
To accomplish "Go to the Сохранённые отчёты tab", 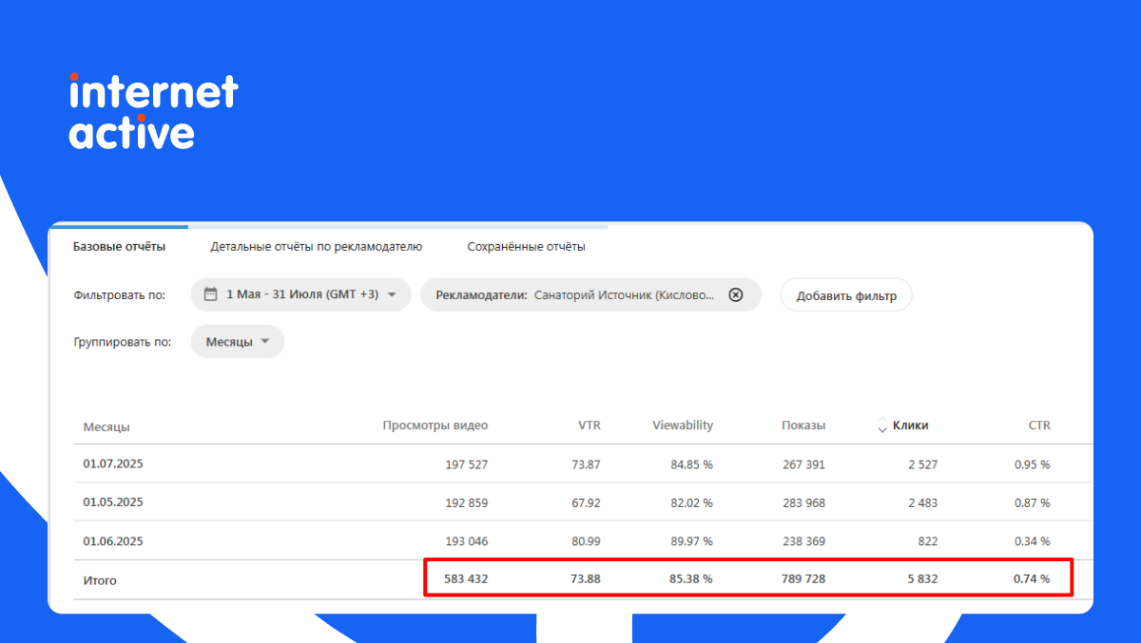I will [526, 247].
